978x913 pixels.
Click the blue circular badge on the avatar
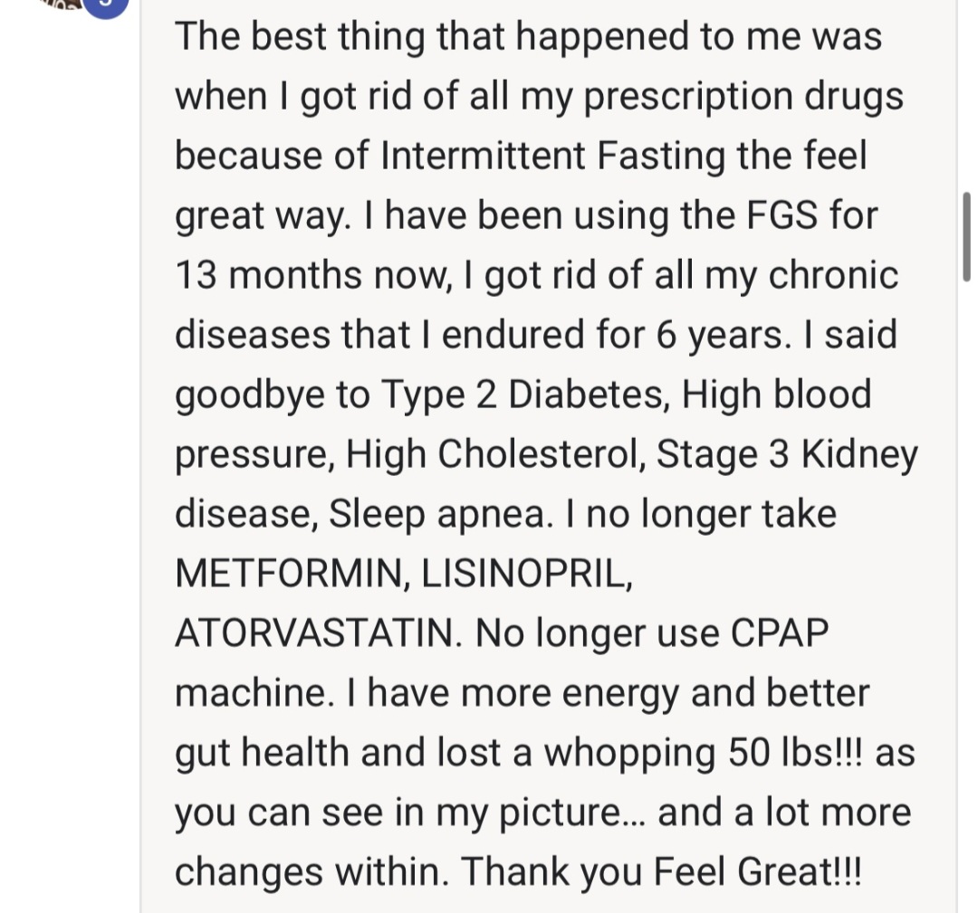(x=105, y=5)
